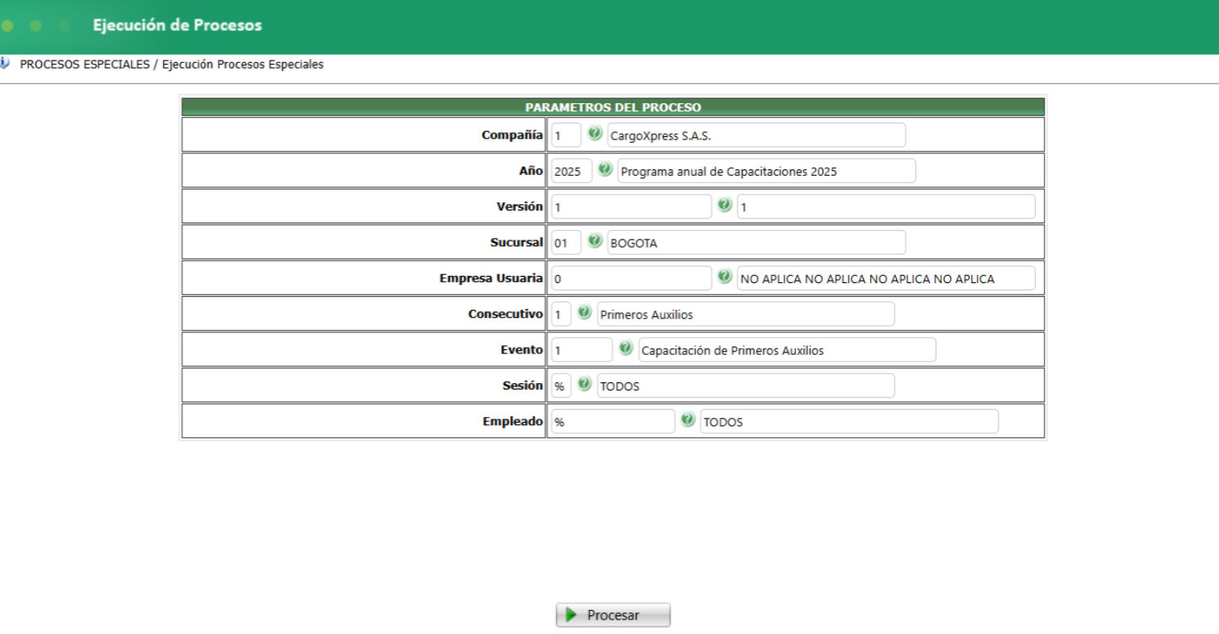Select the BOGOTA description field
Screen dimensions: 1219x634
point(756,242)
